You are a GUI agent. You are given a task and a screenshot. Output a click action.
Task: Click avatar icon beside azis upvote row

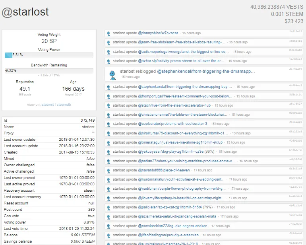tap(108, 217)
